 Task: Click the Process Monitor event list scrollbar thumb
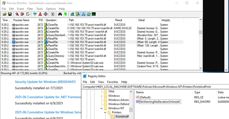tap(200, 32)
